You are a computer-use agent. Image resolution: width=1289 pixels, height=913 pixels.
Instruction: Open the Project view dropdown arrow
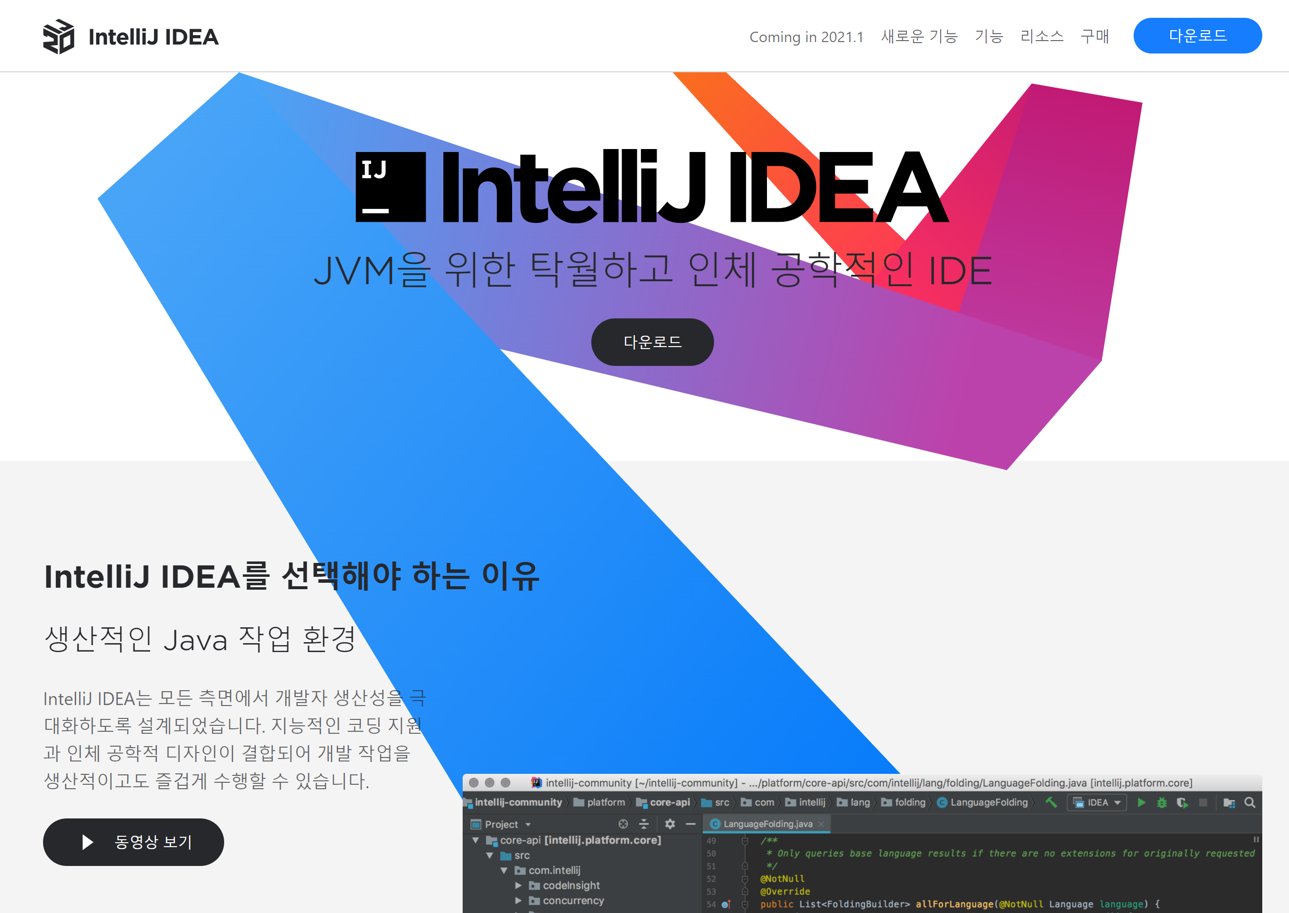tap(528, 825)
